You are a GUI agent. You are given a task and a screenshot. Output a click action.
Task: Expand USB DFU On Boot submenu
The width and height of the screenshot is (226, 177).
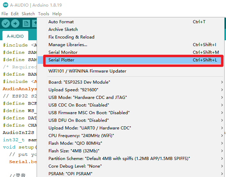tap(131, 120)
